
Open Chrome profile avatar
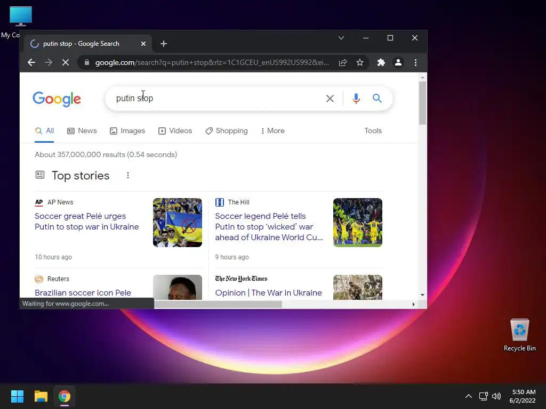(398, 63)
